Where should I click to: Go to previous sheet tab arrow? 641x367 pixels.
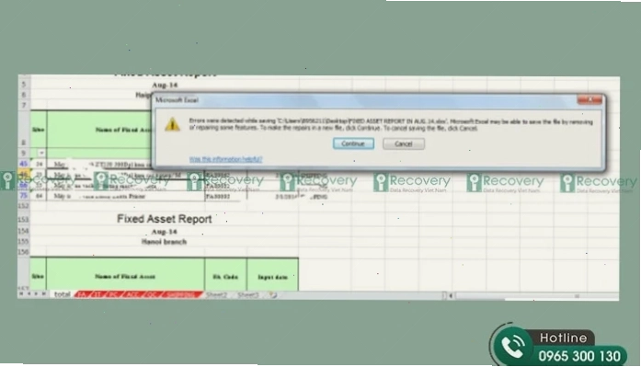coord(29,293)
